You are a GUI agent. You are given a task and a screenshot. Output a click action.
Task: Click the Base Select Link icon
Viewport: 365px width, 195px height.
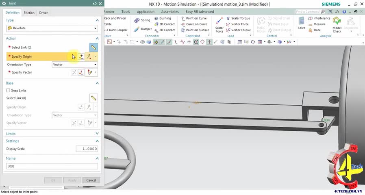(x=93, y=98)
